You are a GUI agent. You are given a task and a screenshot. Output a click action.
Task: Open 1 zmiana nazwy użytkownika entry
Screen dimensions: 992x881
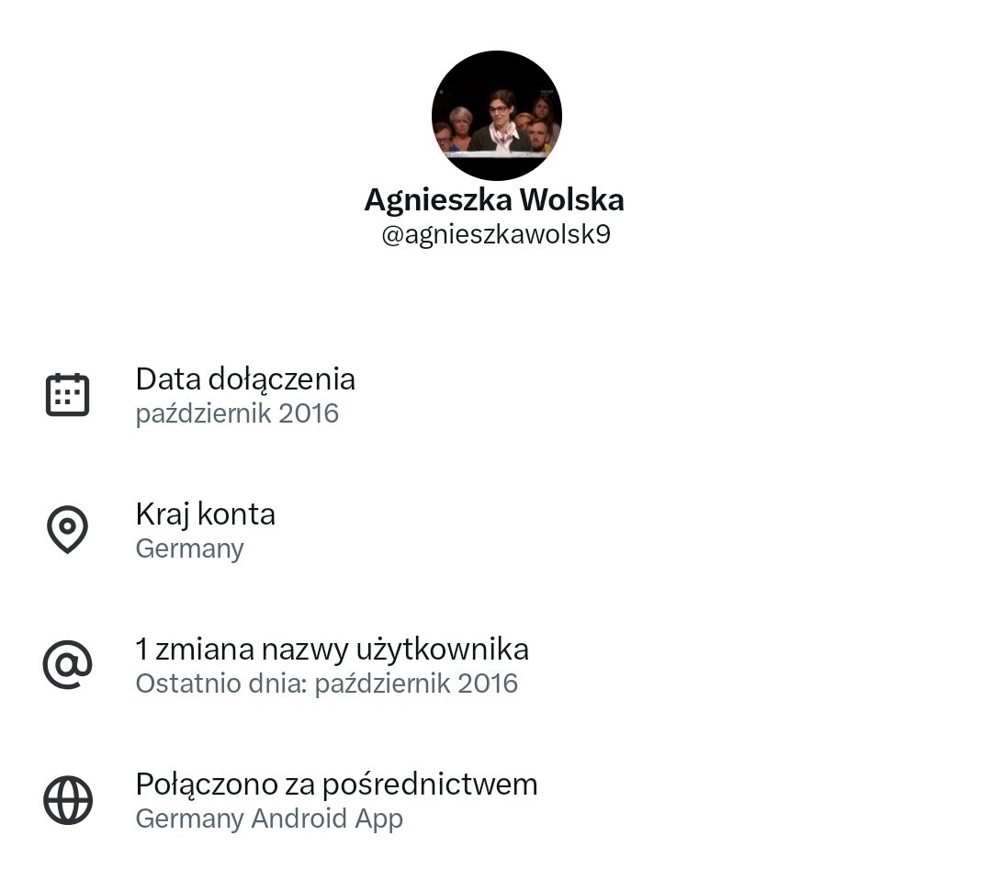(x=333, y=649)
